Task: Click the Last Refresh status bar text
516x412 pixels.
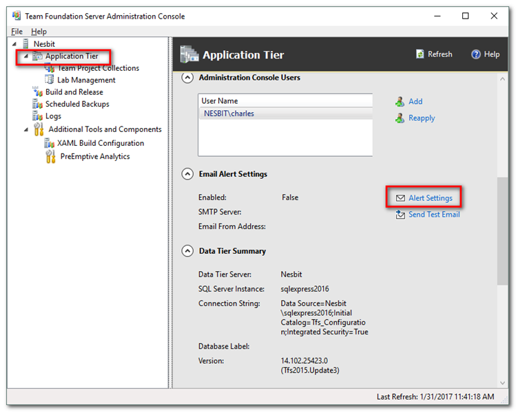Action: click(x=435, y=397)
